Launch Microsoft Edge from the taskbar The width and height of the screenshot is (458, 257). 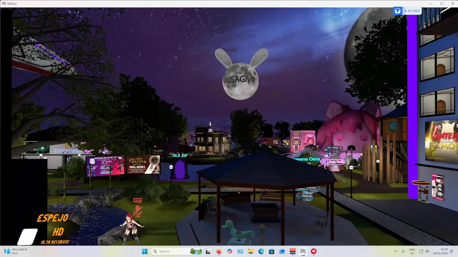pos(261,251)
